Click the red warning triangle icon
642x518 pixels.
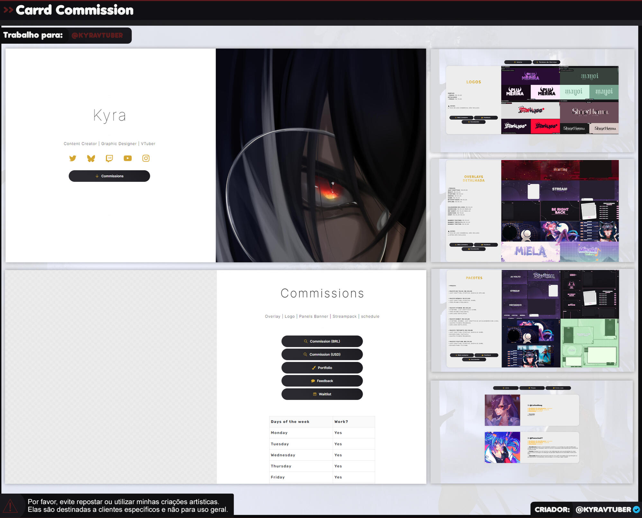[10, 506]
